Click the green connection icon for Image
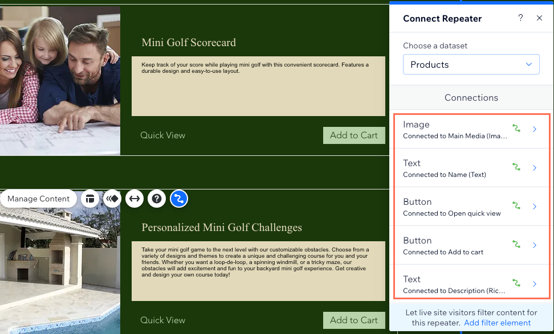The image size is (554, 334). point(516,129)
